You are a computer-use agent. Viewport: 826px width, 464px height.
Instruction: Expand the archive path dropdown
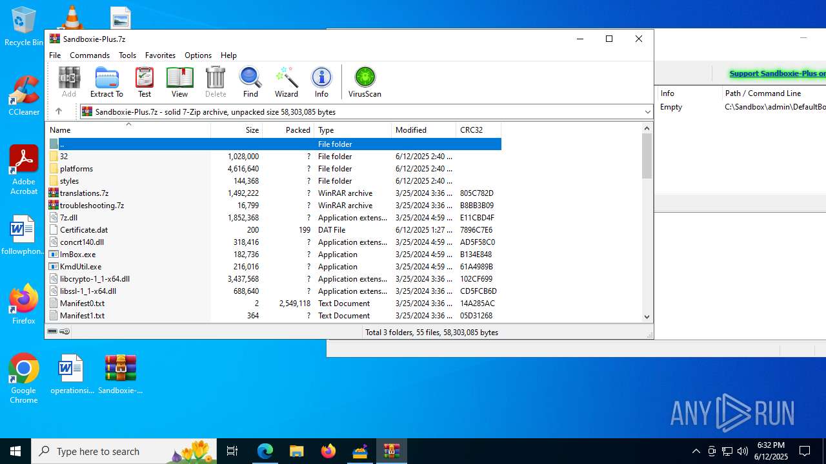pos(647,111)
